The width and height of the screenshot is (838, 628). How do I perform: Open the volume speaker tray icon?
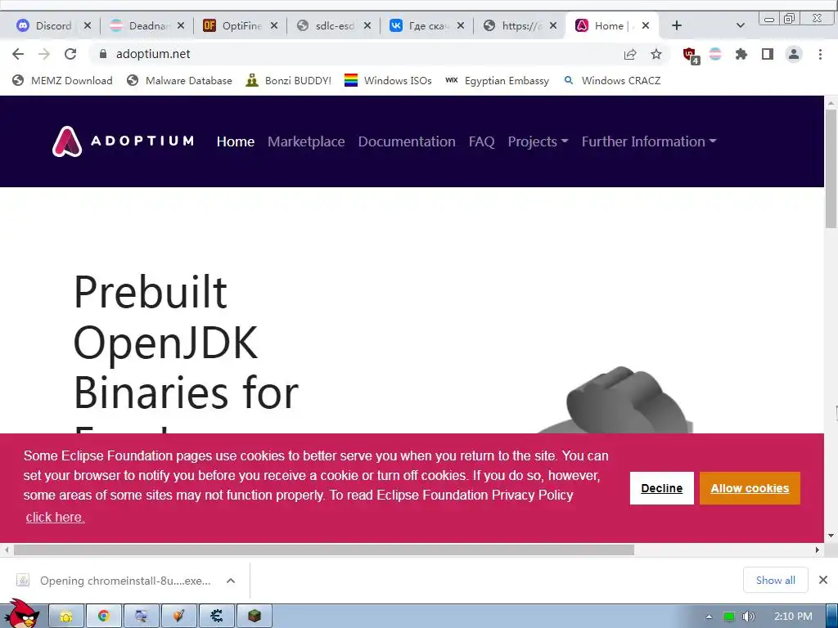[748, 617]
